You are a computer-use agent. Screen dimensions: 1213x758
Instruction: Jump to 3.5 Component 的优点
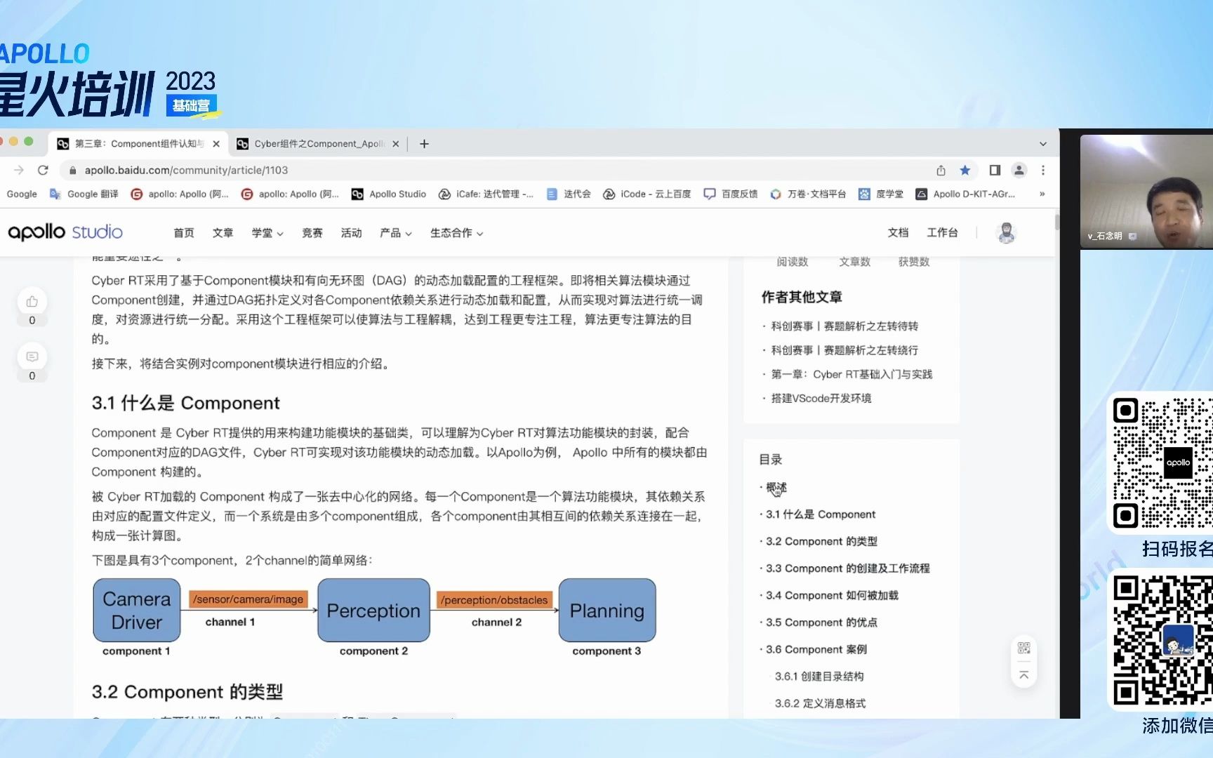click(821, 623)
